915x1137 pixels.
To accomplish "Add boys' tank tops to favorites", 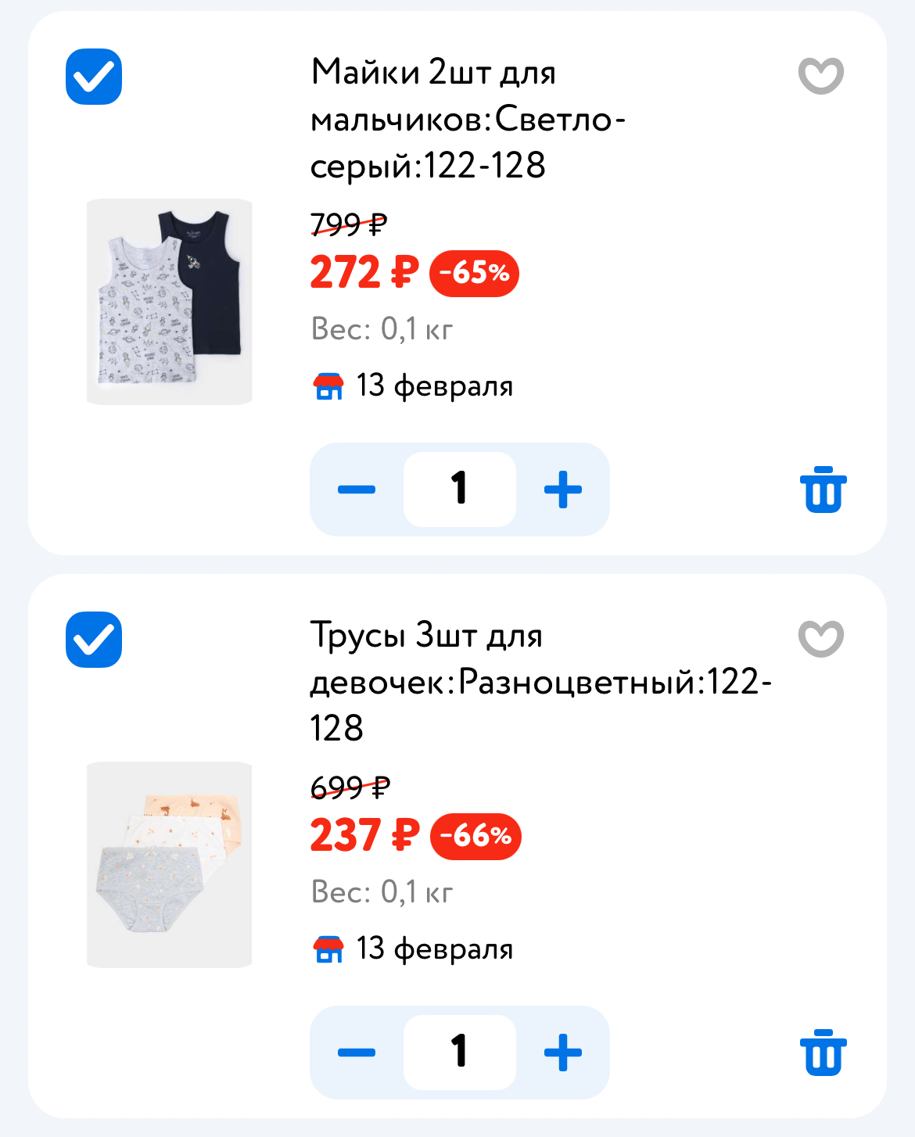I will (820, 76).
